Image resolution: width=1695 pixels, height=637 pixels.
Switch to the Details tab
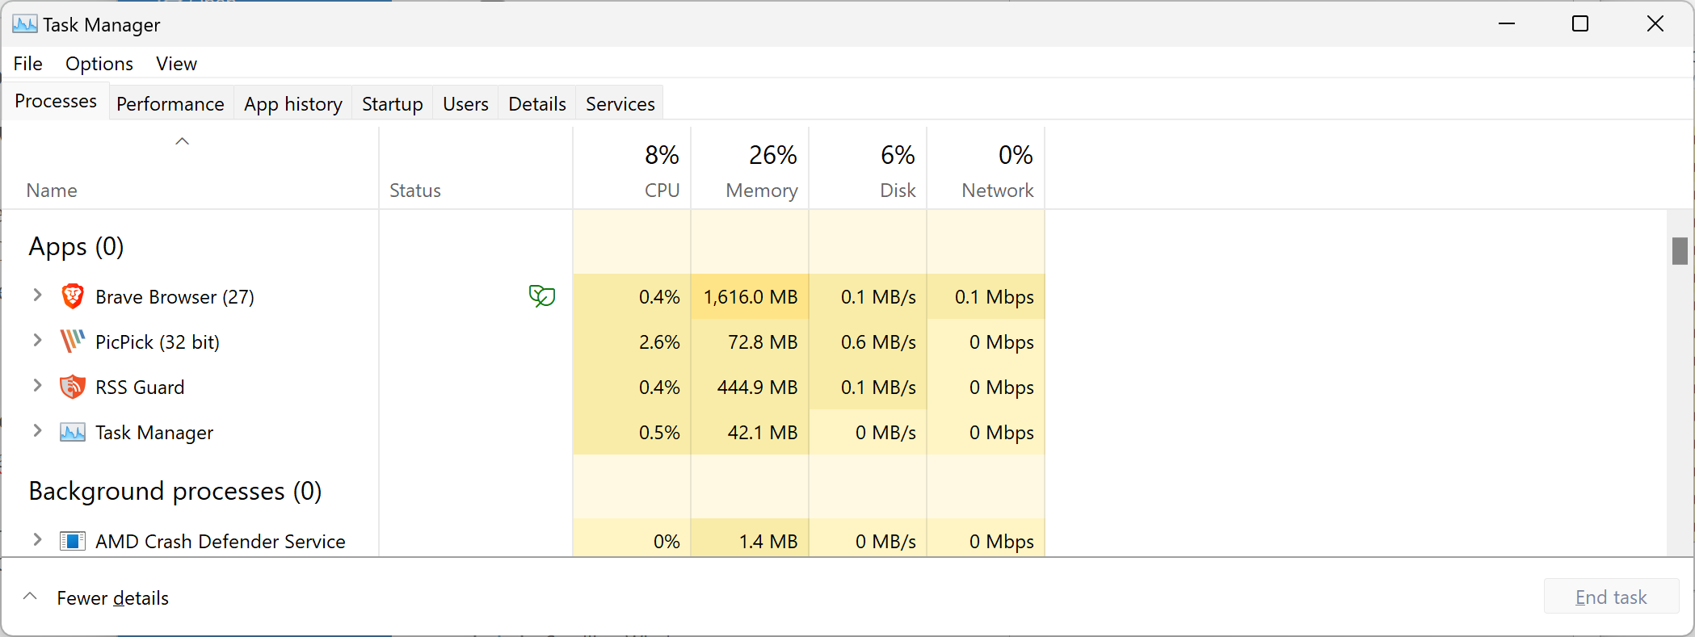[x=537, y=104]
